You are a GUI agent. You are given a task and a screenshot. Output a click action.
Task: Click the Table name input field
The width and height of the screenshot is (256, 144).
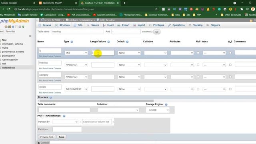[77, 32]
